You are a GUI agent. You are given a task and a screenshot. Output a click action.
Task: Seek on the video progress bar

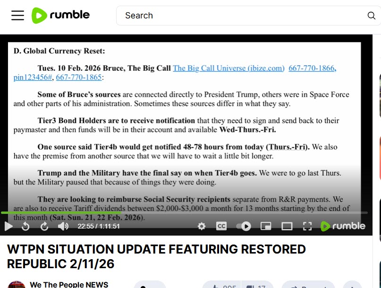coord(184,212)
